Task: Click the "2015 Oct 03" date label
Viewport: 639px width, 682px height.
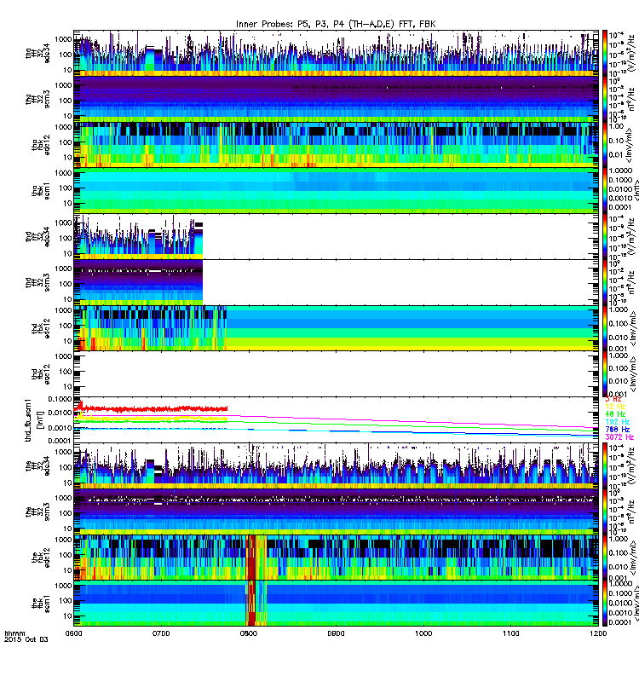Action: click(x=26, y=639)
